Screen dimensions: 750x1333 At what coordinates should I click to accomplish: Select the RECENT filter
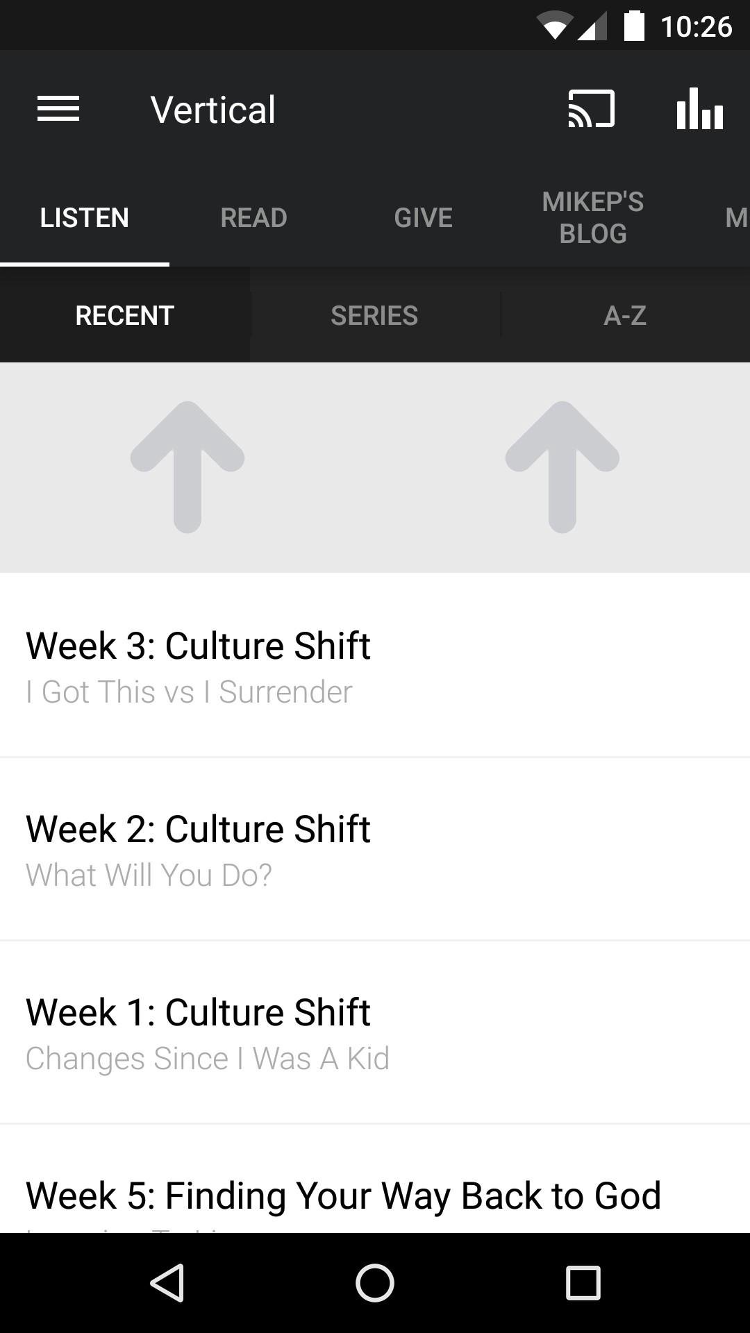pyautogui.click(x=124, y=315)
